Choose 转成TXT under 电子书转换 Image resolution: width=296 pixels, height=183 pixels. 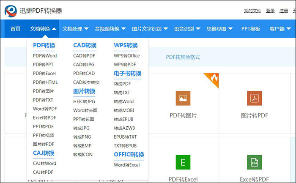(122, 93)
